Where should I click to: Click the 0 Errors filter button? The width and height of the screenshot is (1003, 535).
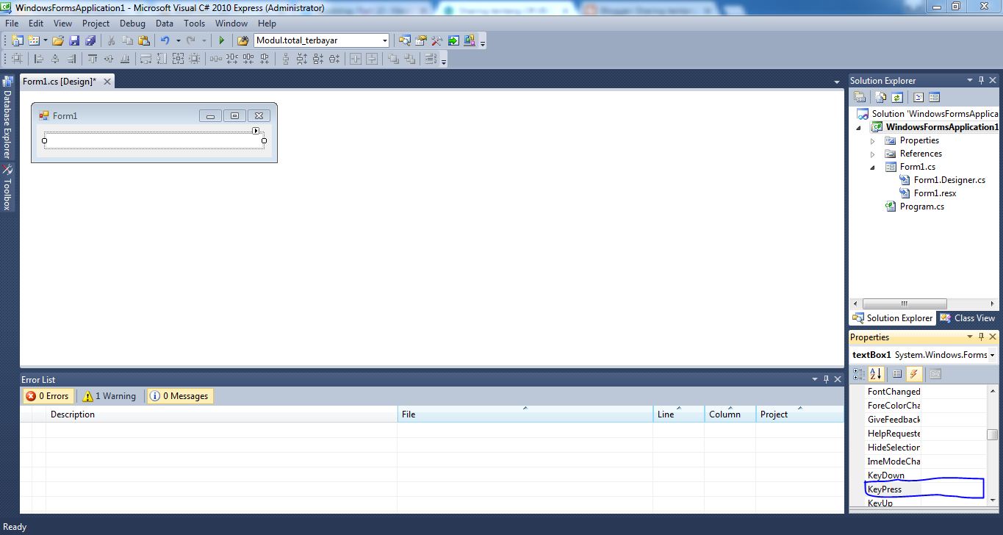click(47, 395)
